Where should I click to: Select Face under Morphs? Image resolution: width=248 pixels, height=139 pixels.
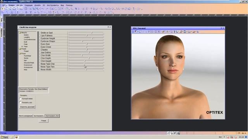click(26, 47)
